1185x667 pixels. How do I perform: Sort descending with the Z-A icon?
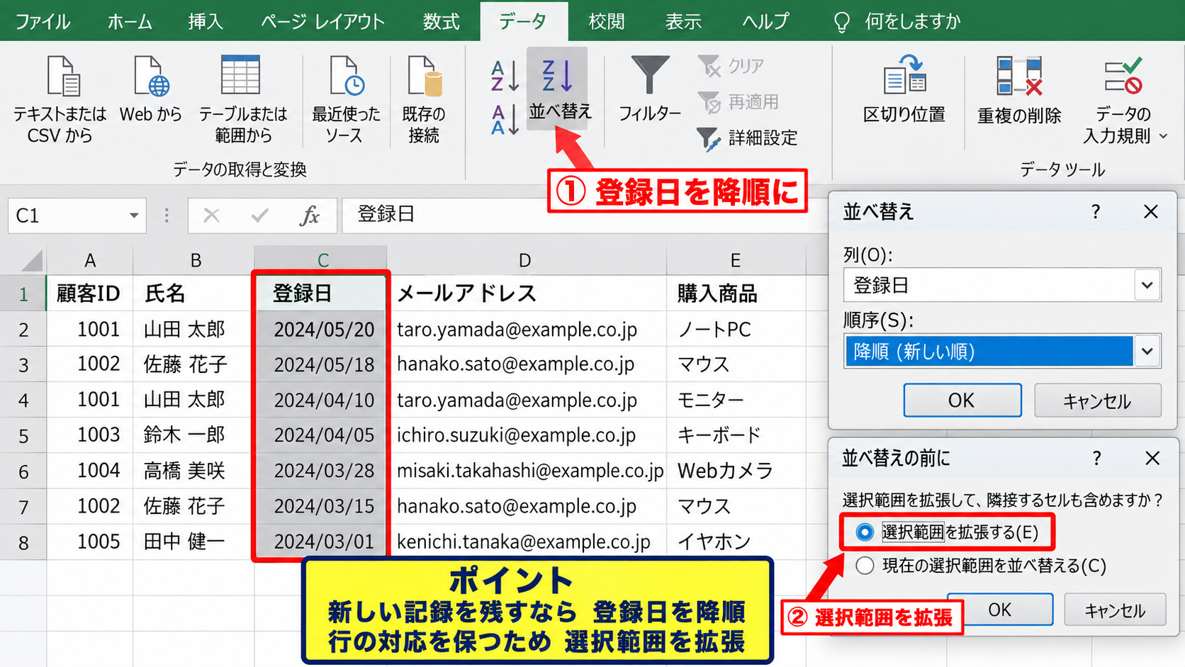pos(505,120)
